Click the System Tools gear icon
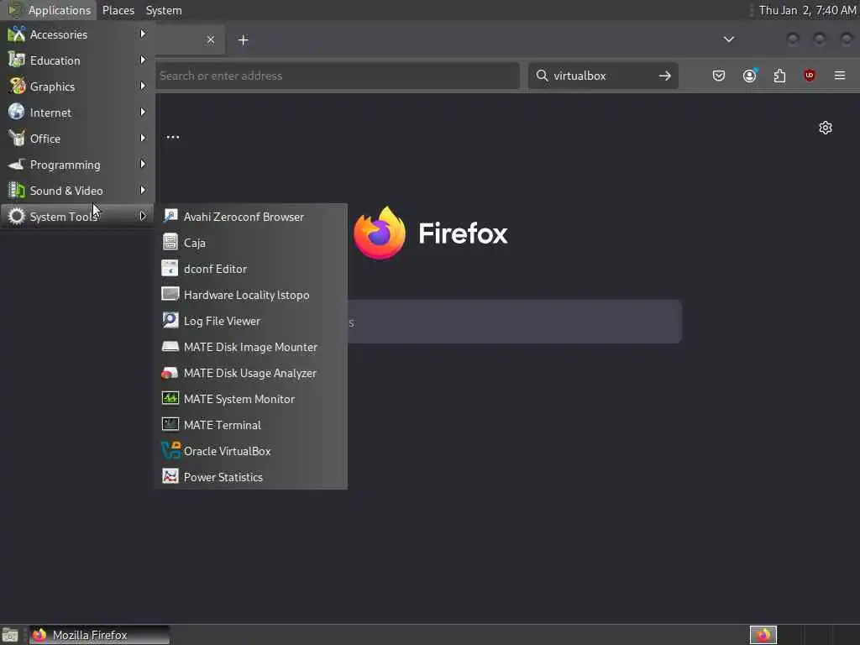 (x=17, y=216)
